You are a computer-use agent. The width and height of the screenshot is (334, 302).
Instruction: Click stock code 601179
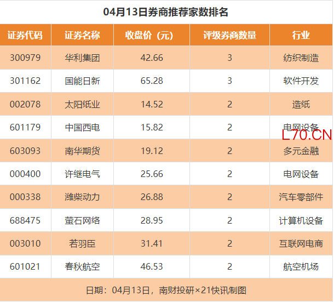click(25, 128)
